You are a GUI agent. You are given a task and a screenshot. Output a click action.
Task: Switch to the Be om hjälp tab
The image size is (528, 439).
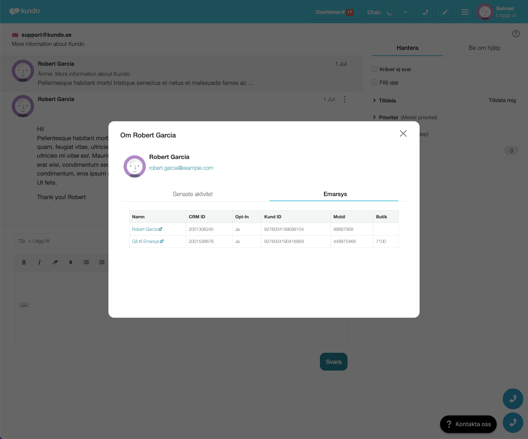tap(484, 48)
